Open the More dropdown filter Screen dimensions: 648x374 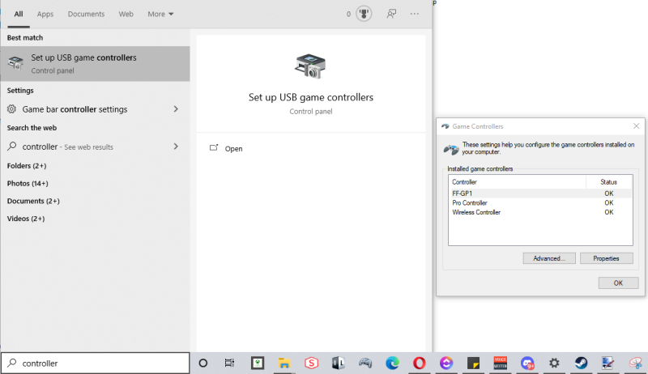(160, 14)
